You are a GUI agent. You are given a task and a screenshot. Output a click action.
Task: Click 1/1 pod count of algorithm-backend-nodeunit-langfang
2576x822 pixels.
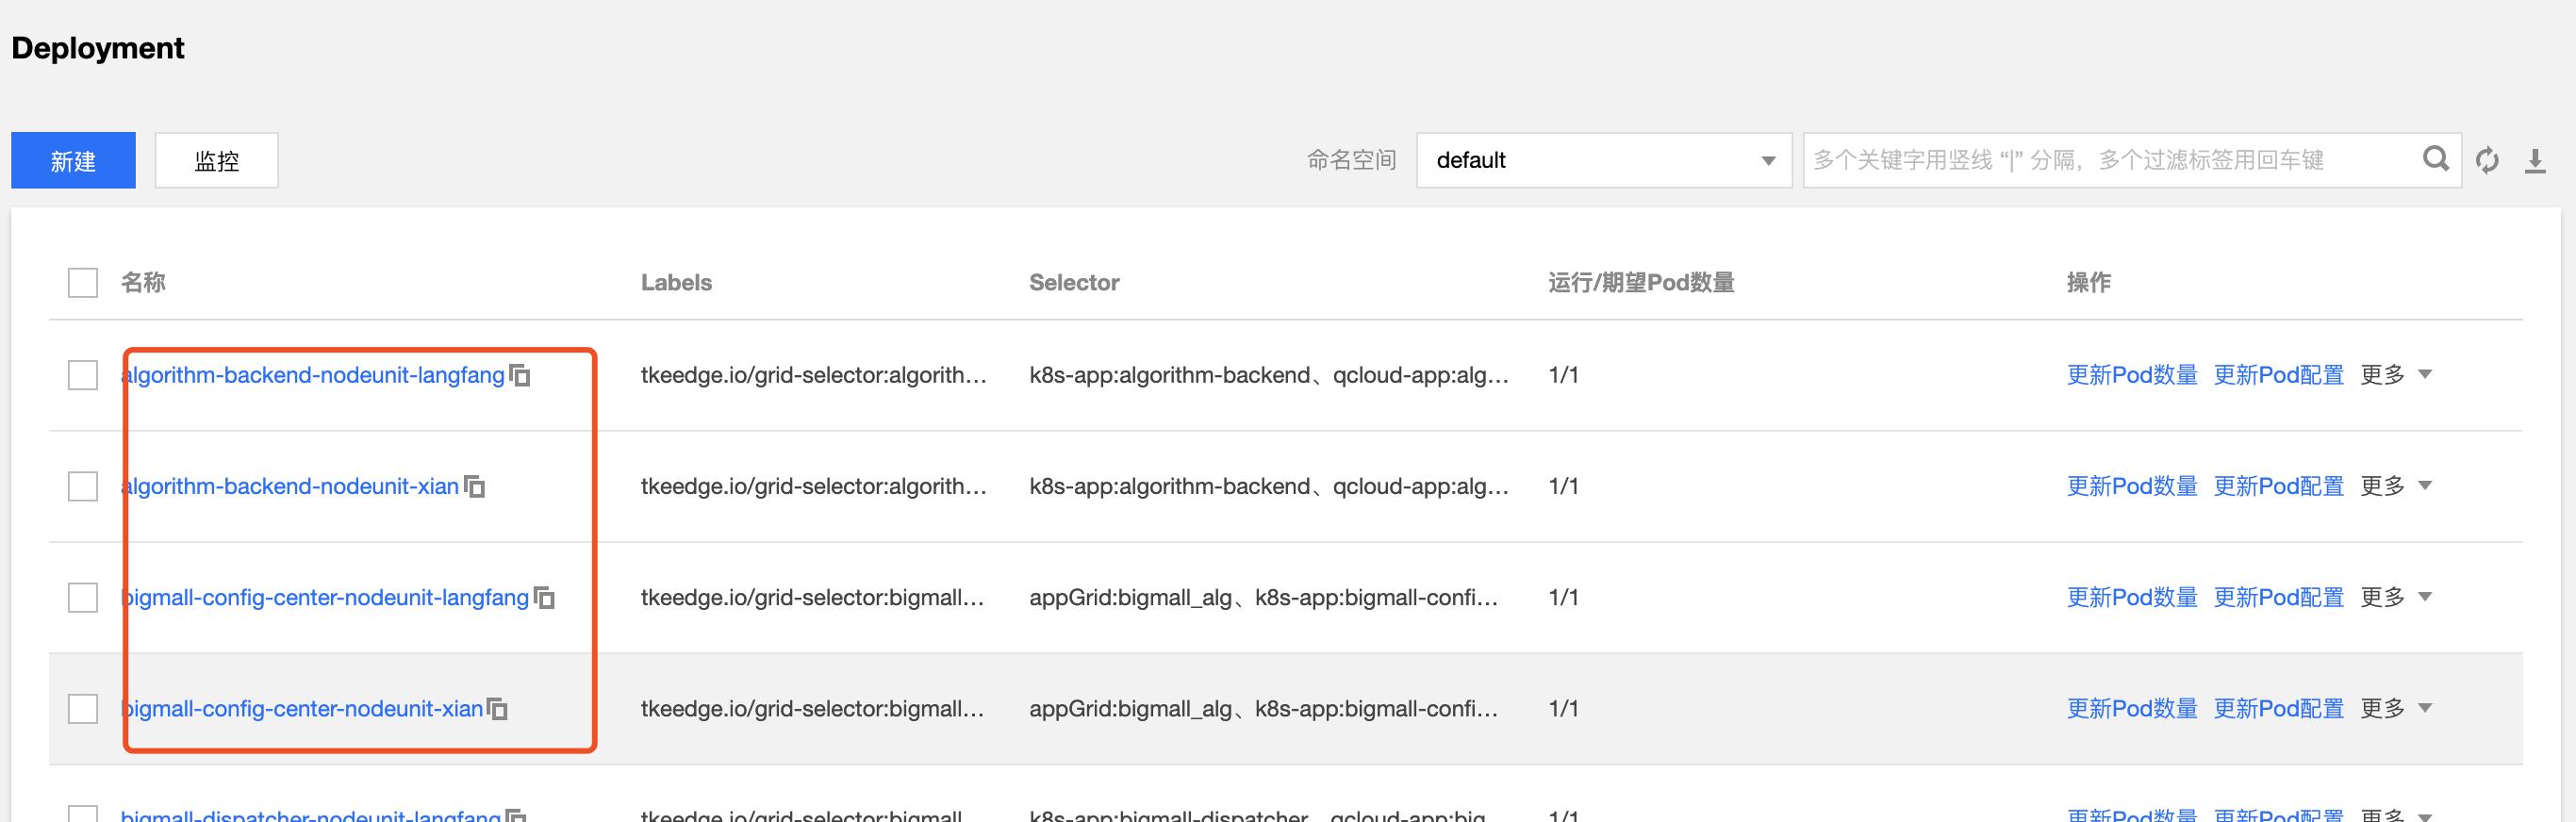click(1563, 375)
